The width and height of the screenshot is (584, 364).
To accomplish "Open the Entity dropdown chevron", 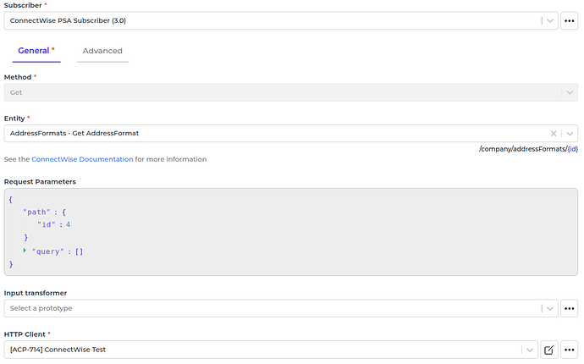I will coord(570,134).
